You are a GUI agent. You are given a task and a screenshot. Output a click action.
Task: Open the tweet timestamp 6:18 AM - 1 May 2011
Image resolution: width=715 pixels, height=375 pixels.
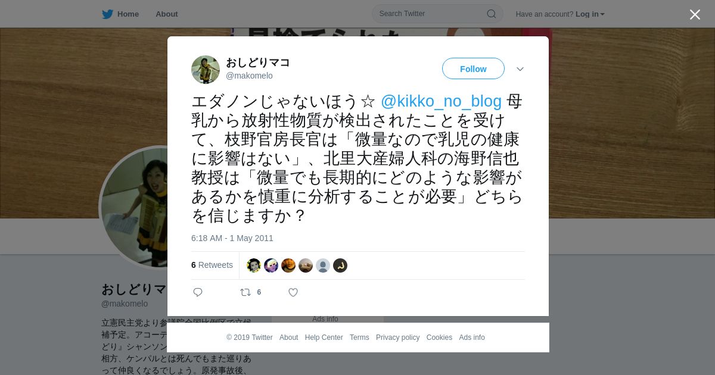[232, 238]
